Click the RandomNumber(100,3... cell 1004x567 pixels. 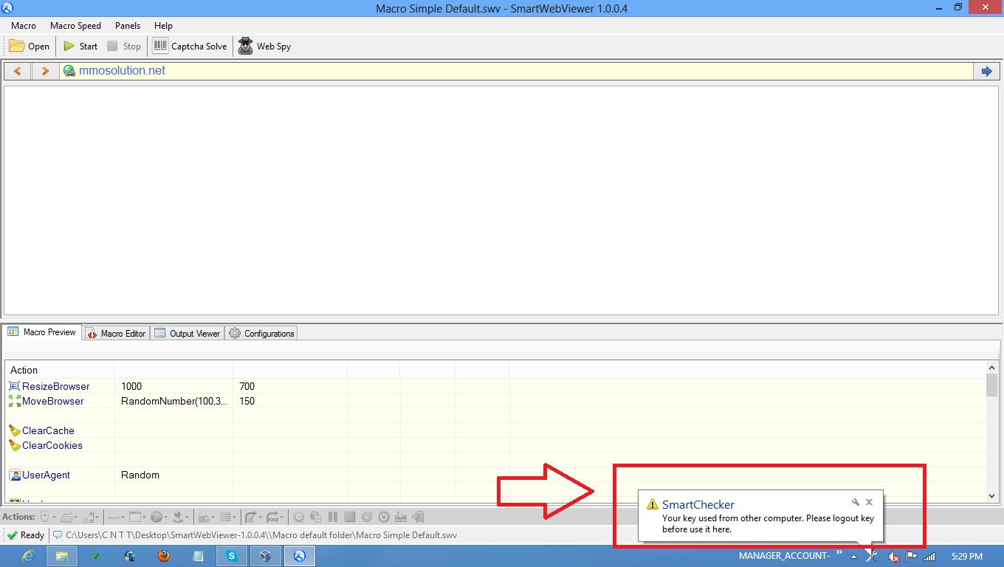(174, 401)
